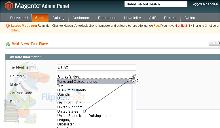Select Ukraine from the country list

pyautogui.click(x=94, y=99)
